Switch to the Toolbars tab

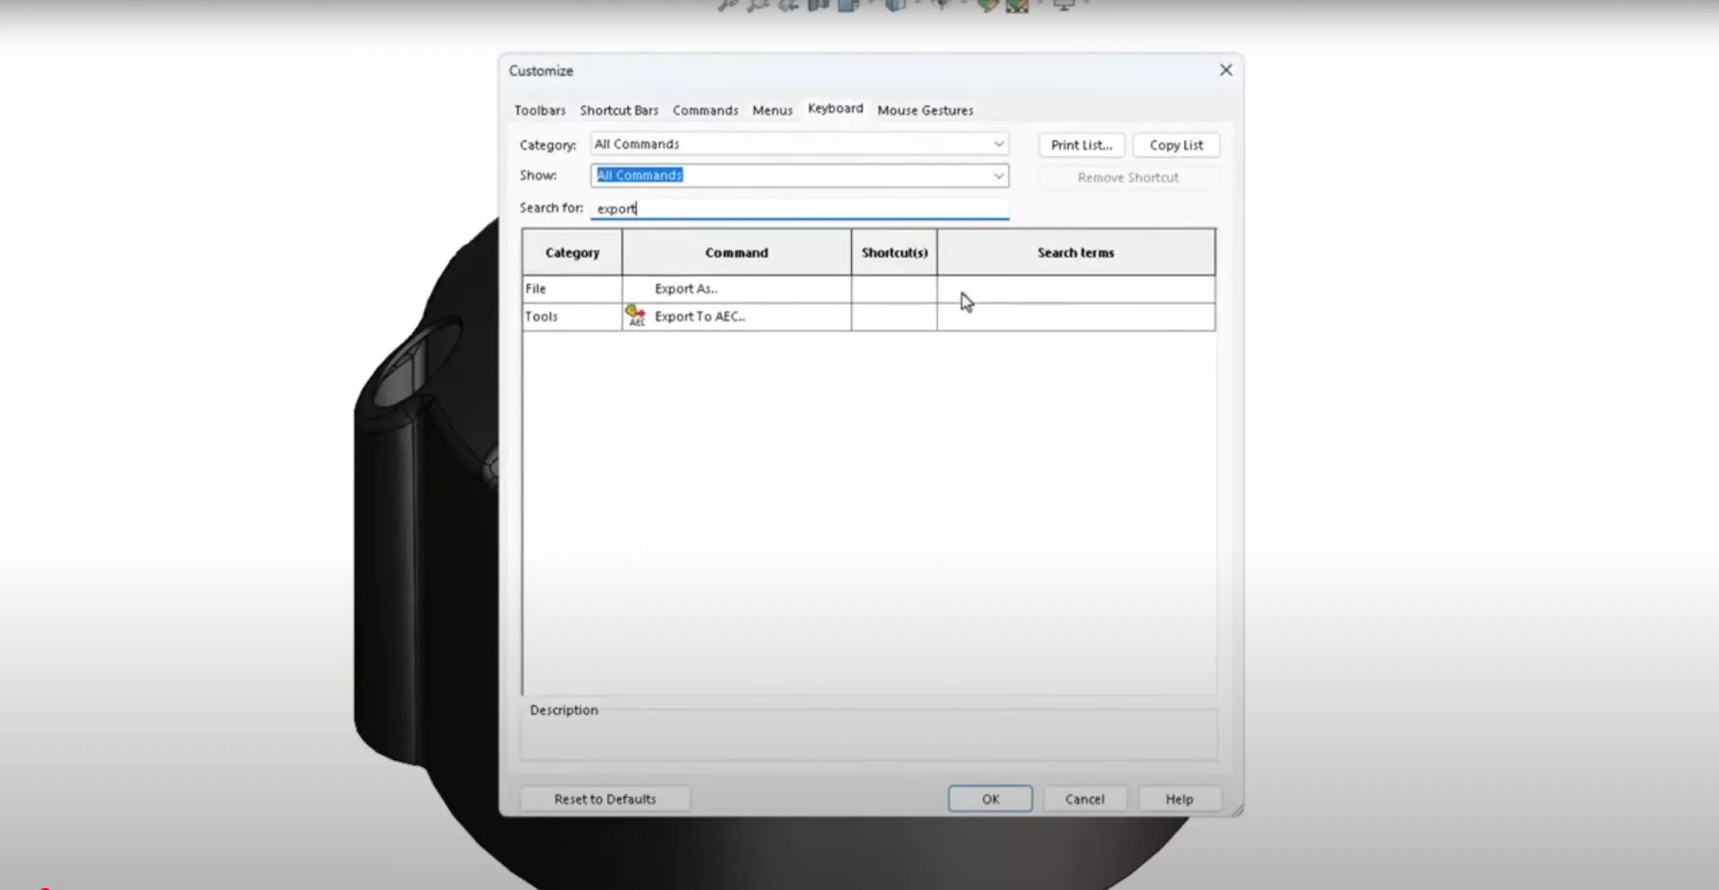point(539,110)
